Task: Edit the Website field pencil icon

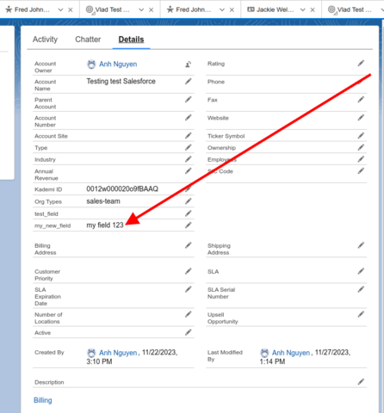Action: tap(361, 118)
